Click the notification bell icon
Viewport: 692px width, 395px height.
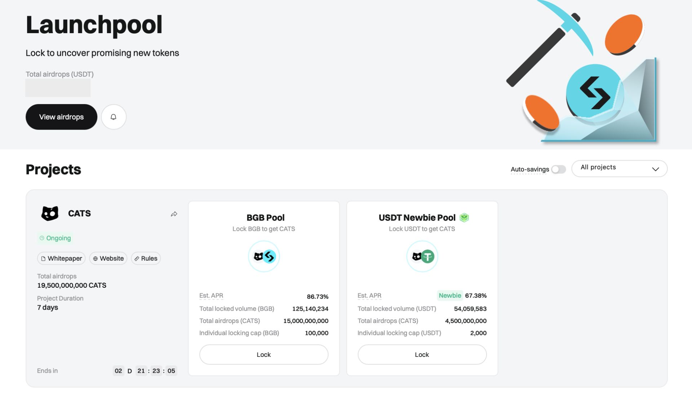114,117
